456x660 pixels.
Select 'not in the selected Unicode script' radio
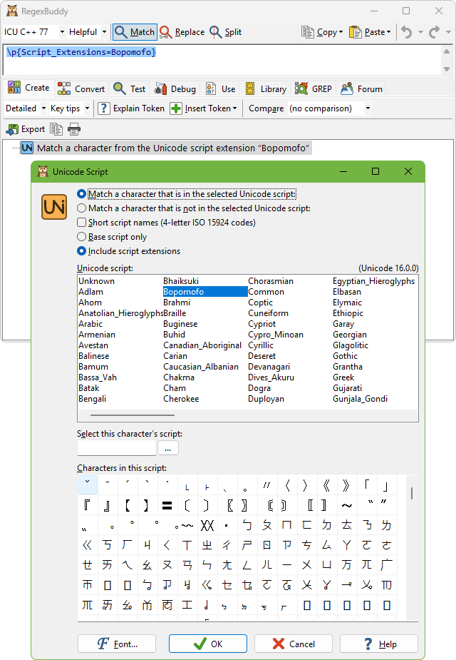(x=82, y=208)
